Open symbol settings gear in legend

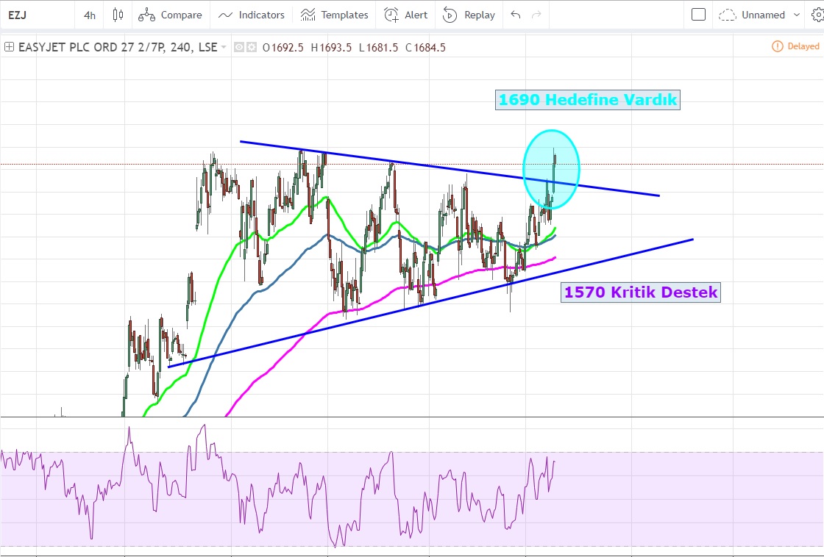(252, 48)
